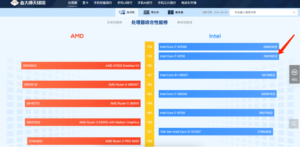This screenshot has width=300, height=147.
Task: Click rank number 184
Action: [149, 103]
